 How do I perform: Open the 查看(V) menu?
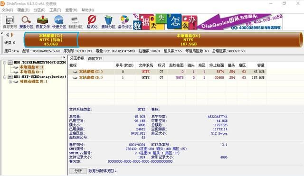(x=71, y=10)
